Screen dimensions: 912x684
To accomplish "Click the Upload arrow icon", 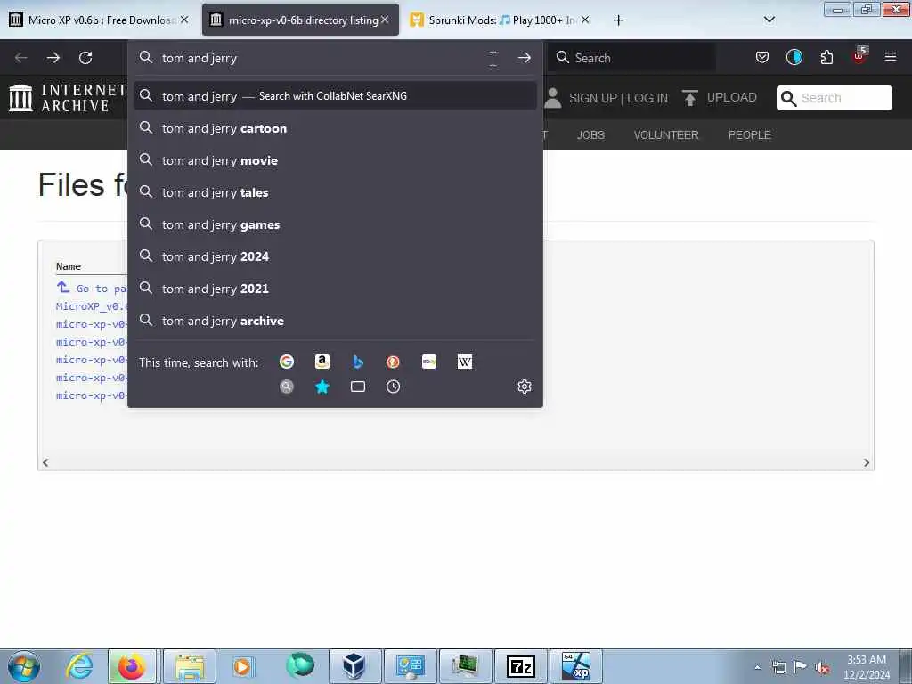I will click(690, 98).
